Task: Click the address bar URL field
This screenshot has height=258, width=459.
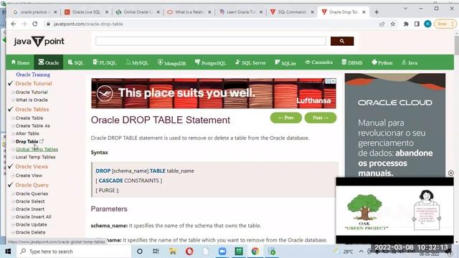Action: pyautogui.click(x=211, y=24)
